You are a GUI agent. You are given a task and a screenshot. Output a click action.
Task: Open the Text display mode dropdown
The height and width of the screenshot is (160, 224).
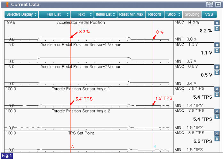[82, 14]
